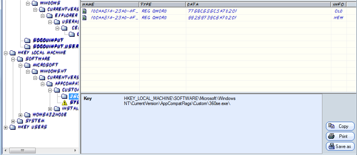Click the tree scrollbar right arrow

(x=75, y=150)
